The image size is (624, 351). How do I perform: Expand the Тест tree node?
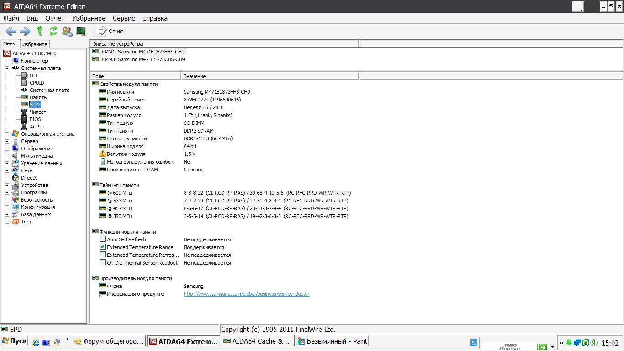click(x=7, y=222)
